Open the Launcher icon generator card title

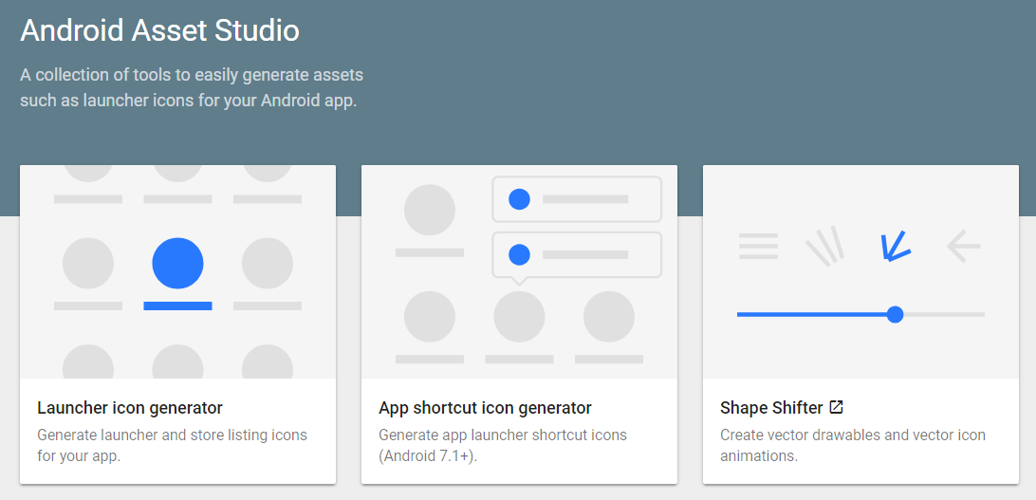point(130,408)
